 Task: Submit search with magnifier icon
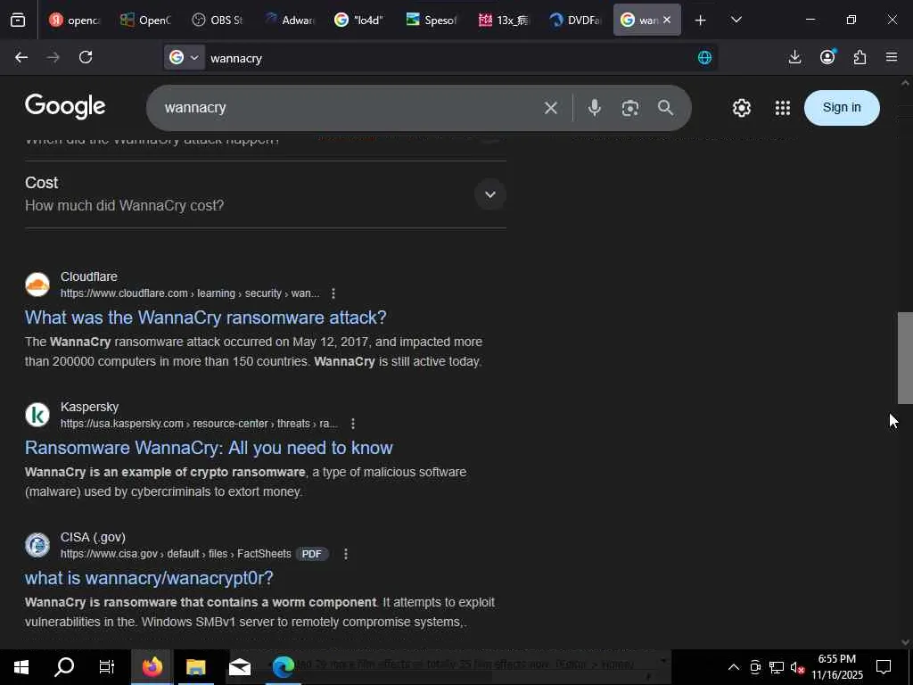point(665,108)
